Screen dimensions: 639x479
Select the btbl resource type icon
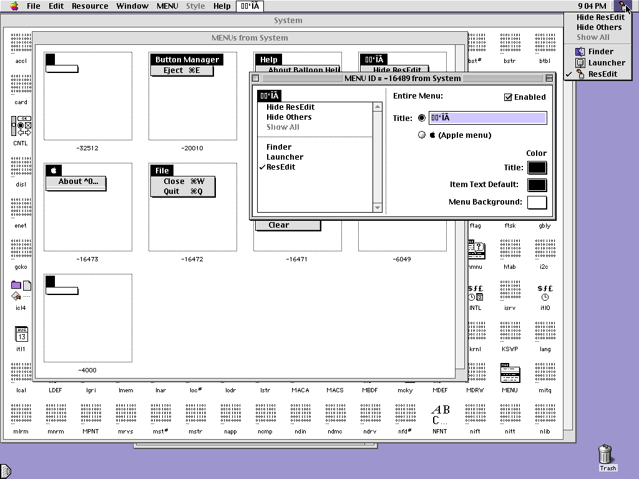point(545,44)
